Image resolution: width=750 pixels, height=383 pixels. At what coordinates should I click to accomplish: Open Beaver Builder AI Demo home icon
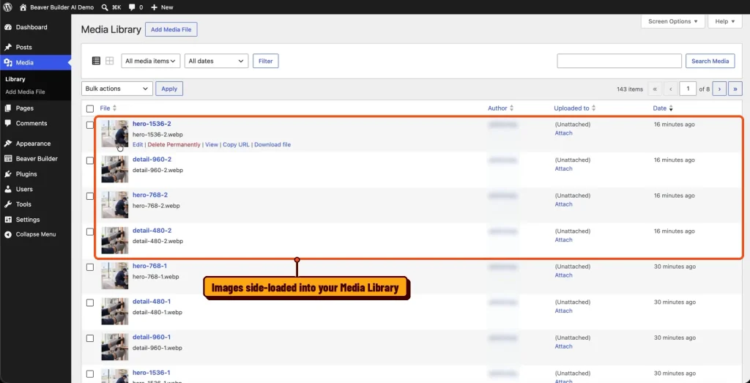click(23, 7)
